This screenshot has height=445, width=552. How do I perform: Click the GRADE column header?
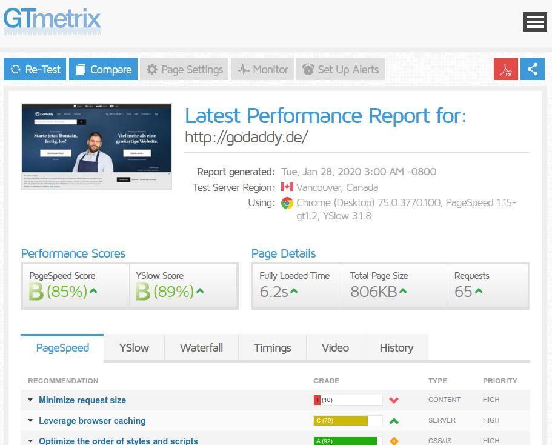pyautogui.click(x=326, y=381)
